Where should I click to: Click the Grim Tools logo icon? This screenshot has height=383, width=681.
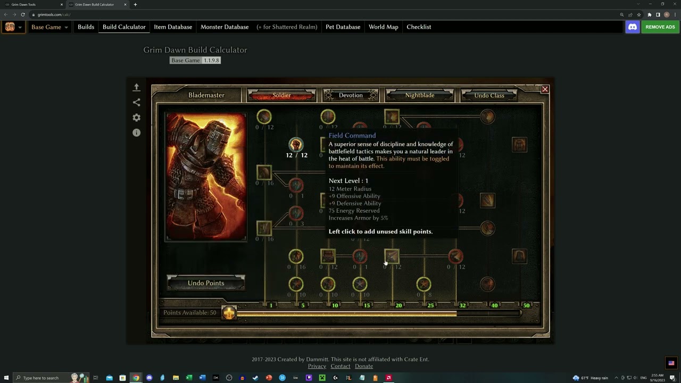[x=10, y=27]
